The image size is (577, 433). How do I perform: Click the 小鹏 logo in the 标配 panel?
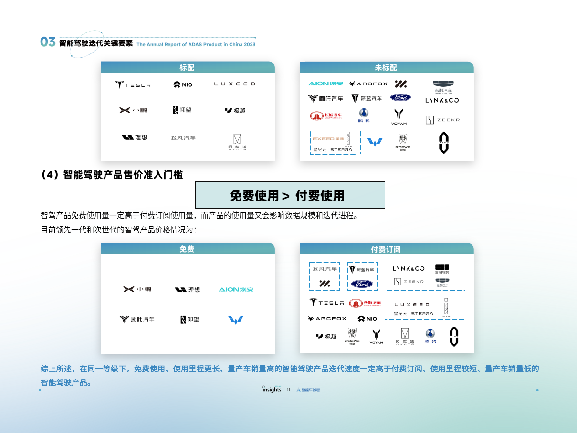point(133,110)
